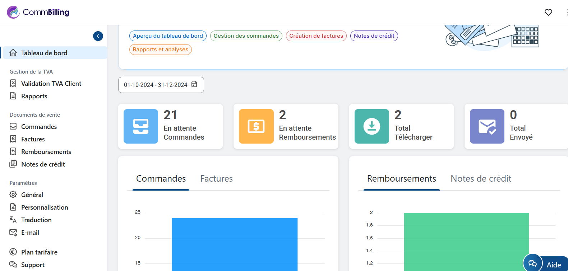Click the Personnalisation icon

tap(13, 207)
